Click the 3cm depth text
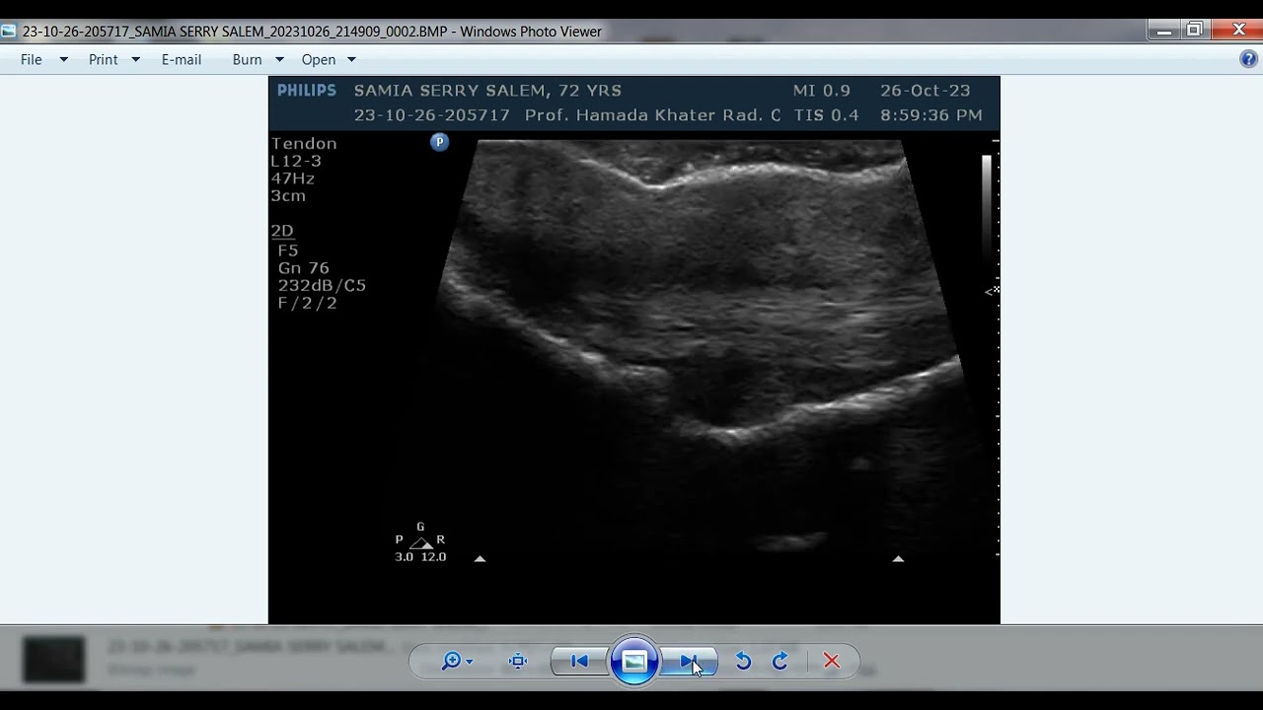 tap(288, 195)
